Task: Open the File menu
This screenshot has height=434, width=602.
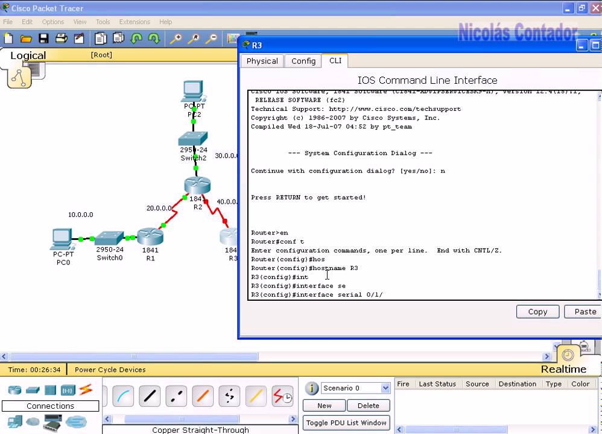Action: pos(8,22)
